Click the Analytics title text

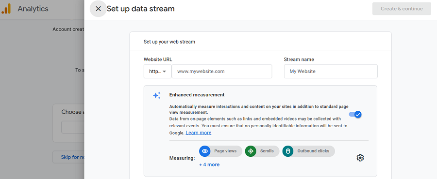coord(33,9)
